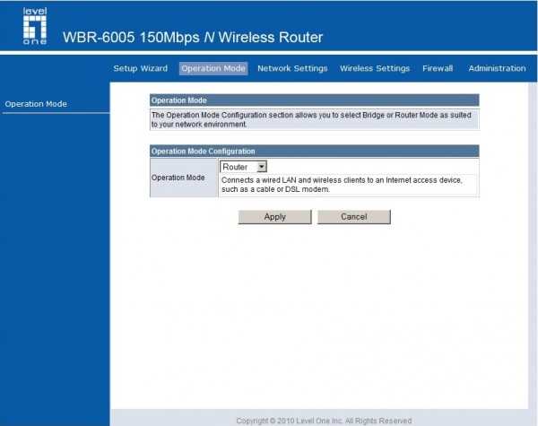538x426 pixels.
Task: Click the Apply button
Action: click(x=275, y=217)
